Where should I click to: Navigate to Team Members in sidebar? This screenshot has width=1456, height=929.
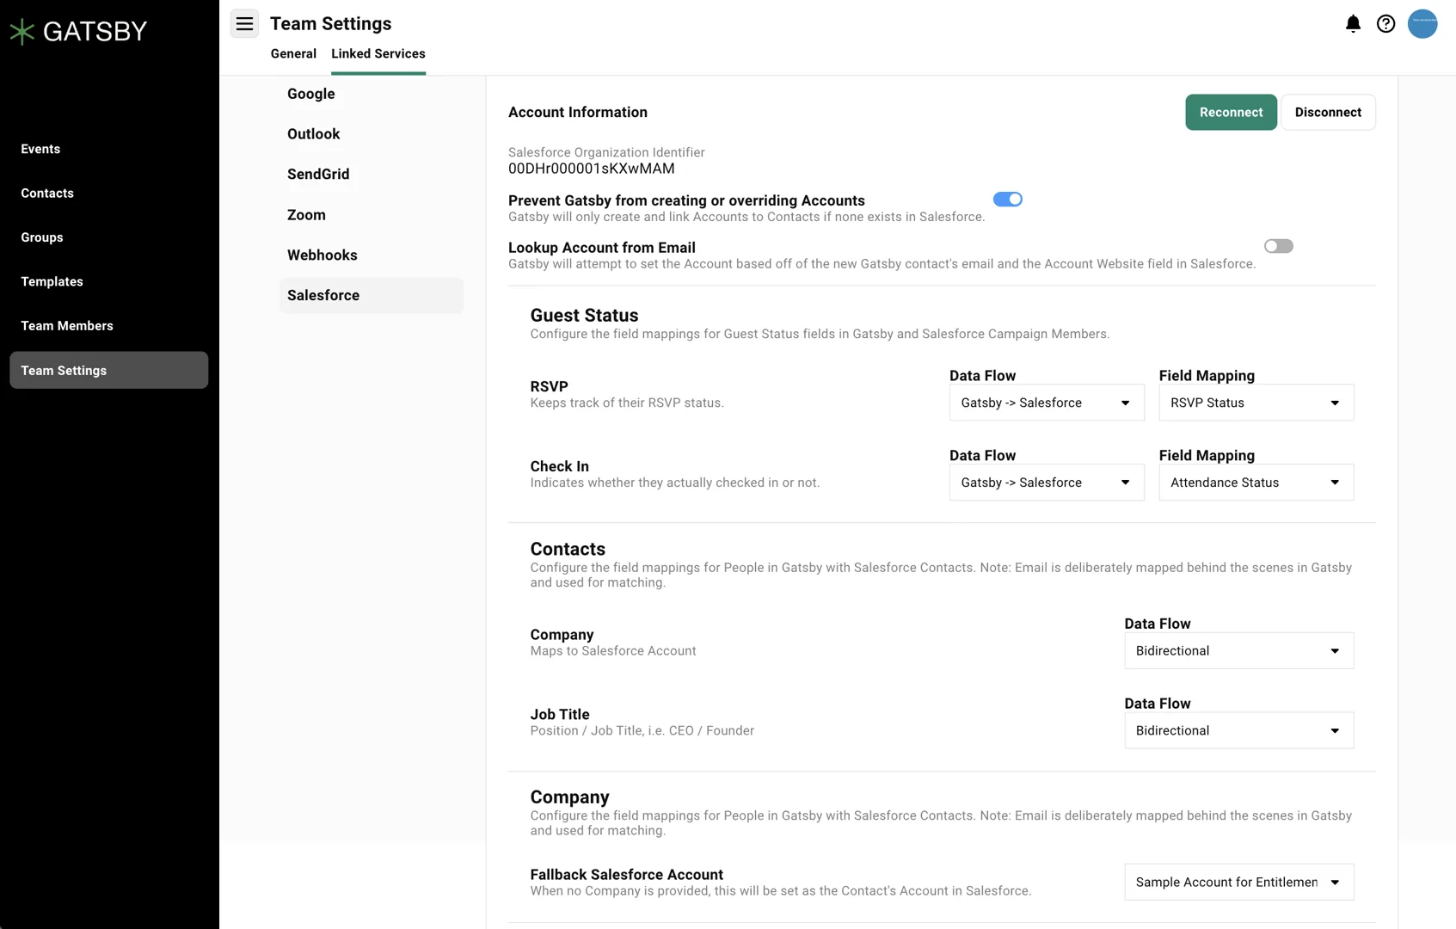(67, 325)
